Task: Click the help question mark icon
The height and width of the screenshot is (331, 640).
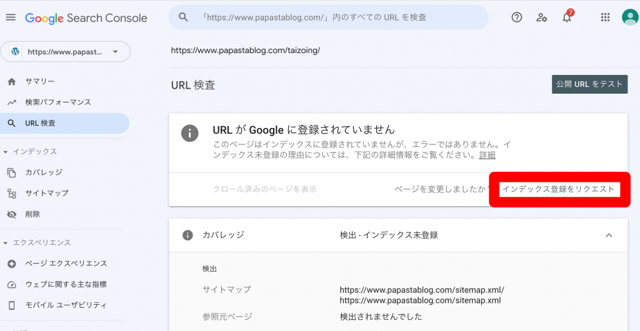Action: tap(516, 17)
